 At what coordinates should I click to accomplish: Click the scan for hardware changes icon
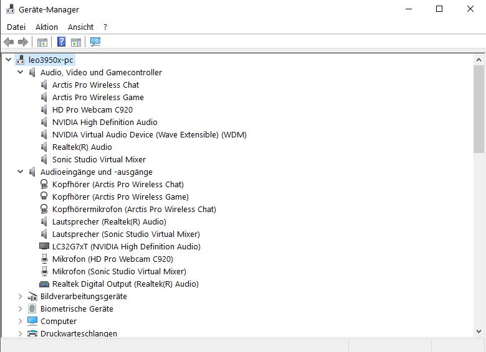[95, 42]
